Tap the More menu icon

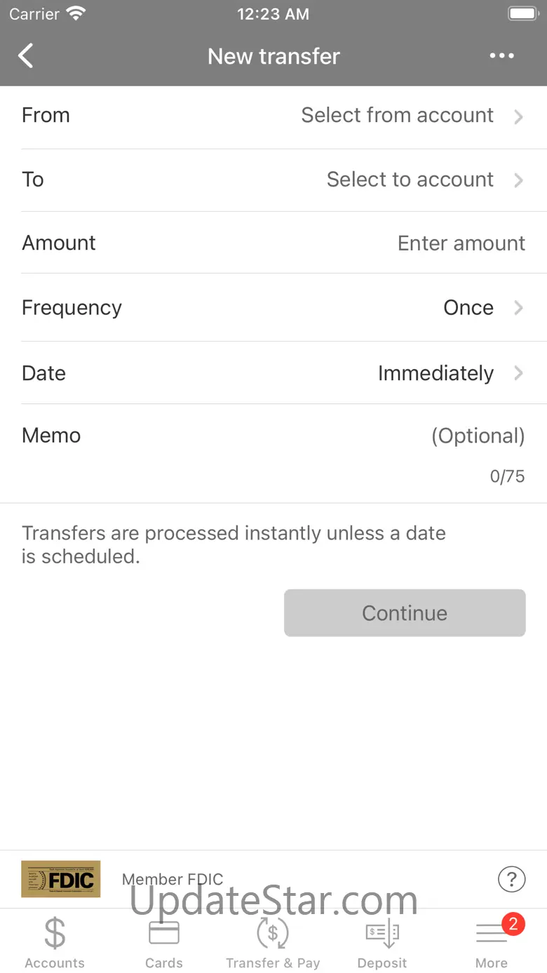click(491, 935)
